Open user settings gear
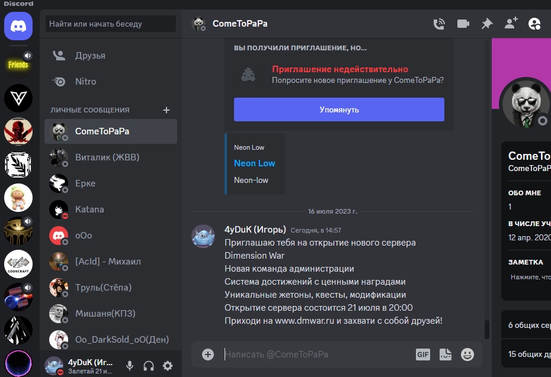551x377 pixels. click(168, 366)
